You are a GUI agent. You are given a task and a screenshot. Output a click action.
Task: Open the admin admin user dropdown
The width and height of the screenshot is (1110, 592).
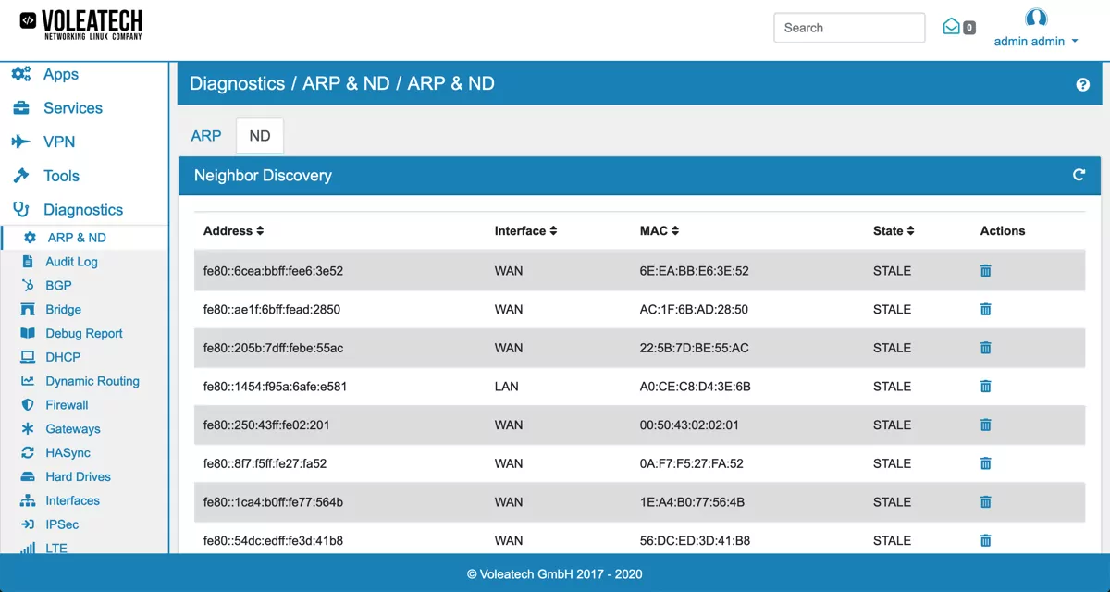pyautogui.click(x=1036, y=42)
